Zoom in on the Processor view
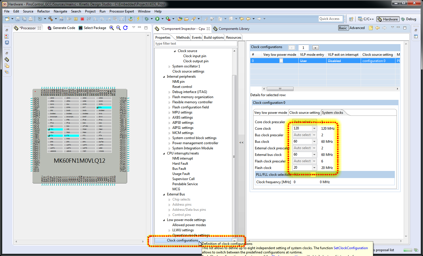Viewport: 423px width, 256px height. (x=112, y=28)
